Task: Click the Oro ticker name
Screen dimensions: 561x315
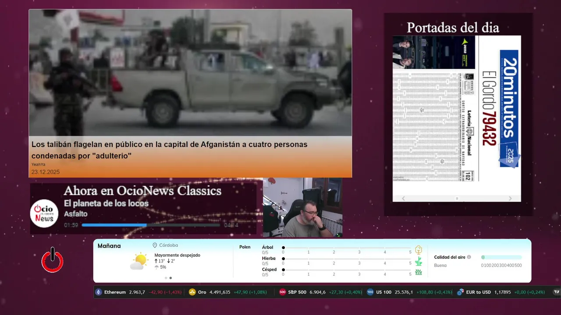Action: coord(202,292)
